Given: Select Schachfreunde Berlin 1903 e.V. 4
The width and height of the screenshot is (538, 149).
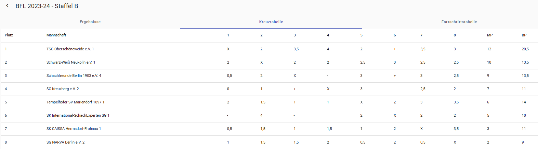Looking at the screenshot, I should coord(74,76).
